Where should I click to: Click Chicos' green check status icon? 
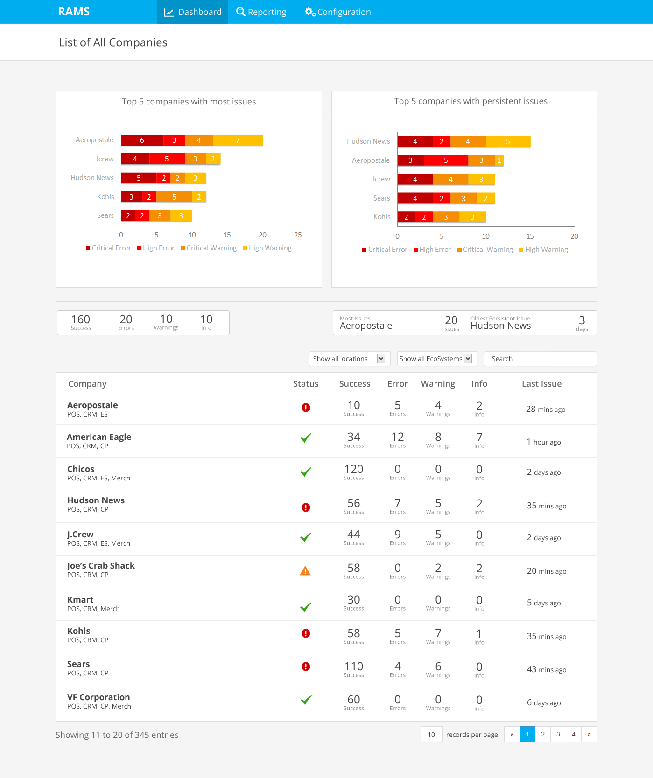306,472
